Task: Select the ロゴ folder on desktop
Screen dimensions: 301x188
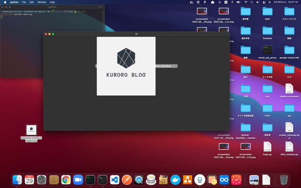Action: (289, 72)
